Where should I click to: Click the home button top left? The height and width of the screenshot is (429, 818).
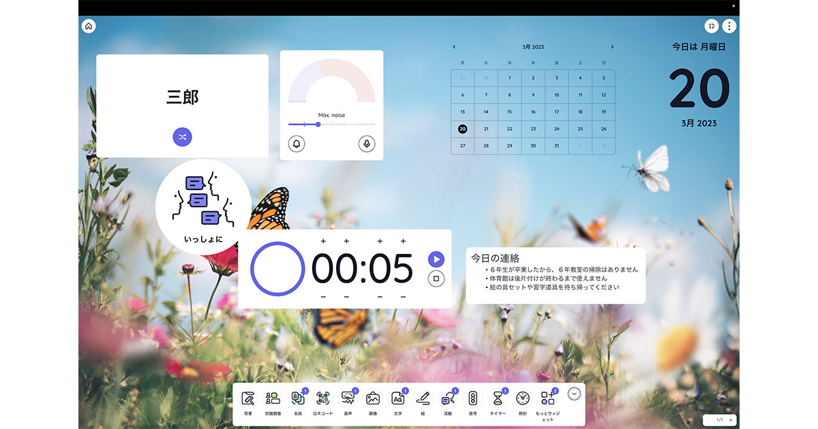coord(89,26)
